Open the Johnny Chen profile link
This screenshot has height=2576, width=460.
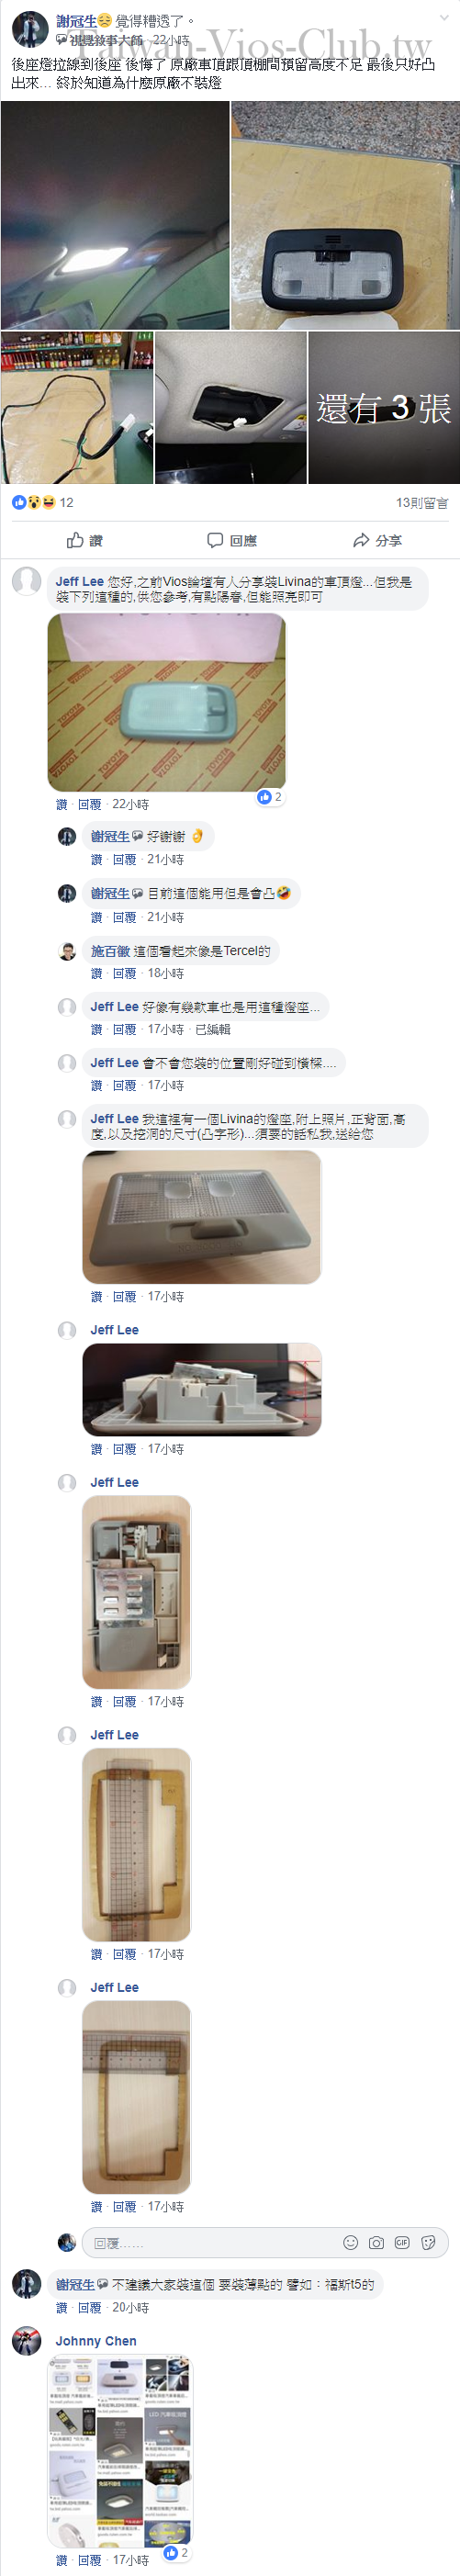95,2341
